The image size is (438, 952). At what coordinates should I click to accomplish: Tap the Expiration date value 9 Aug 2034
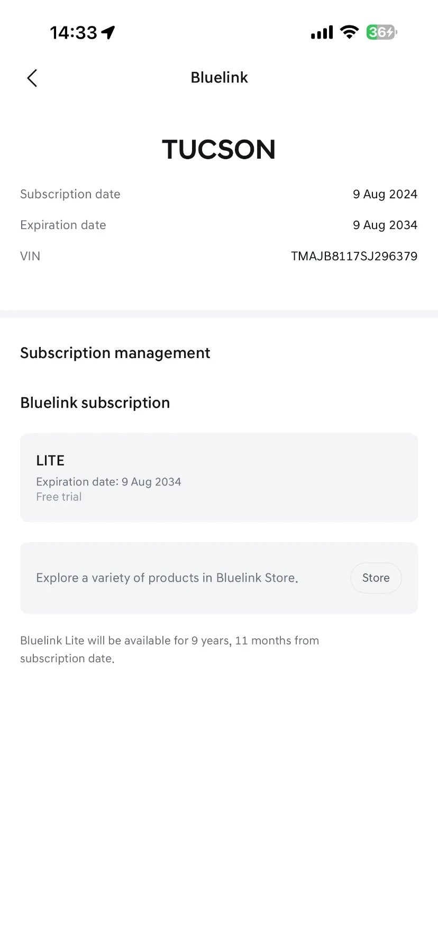coord(385,225)
